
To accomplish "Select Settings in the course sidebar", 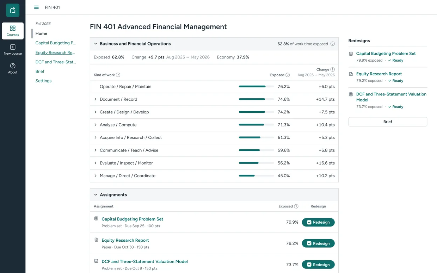I will click(x=43, y=81).
